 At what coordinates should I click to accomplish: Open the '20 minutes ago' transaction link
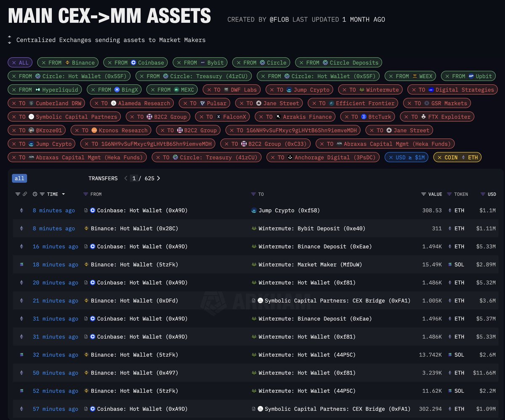56,283
